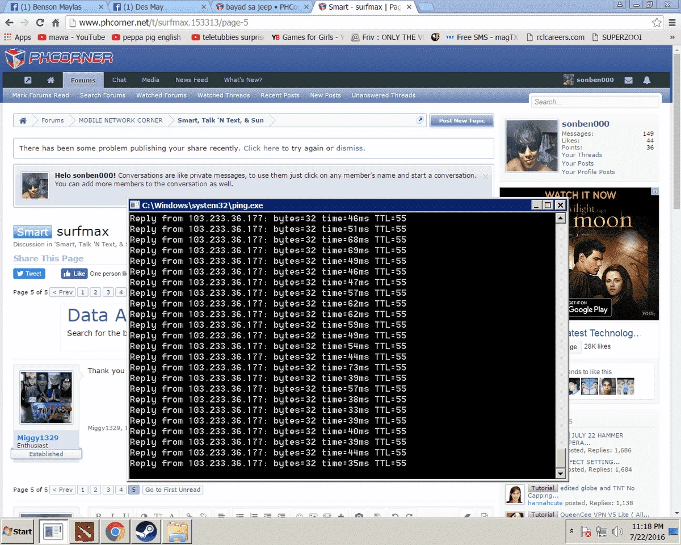Show hidden tray icons arrow

coord(571,532)
